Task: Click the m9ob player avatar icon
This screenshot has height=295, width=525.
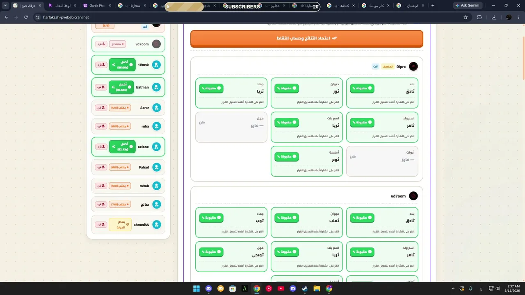Action: tap(156, 186)
